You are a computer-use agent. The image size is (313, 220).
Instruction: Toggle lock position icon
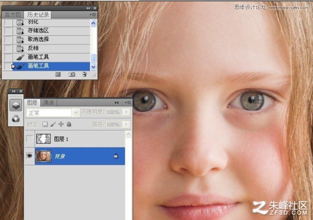(x=61, y=124)
